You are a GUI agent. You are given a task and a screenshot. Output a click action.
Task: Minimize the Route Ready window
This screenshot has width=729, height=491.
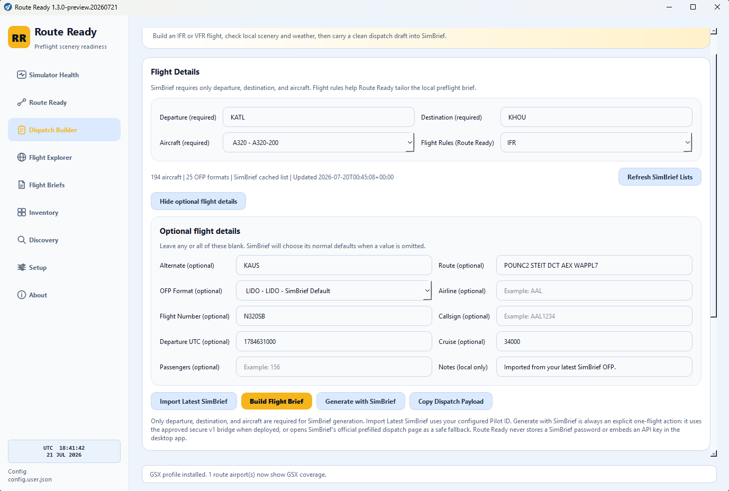tap(669, 7)
